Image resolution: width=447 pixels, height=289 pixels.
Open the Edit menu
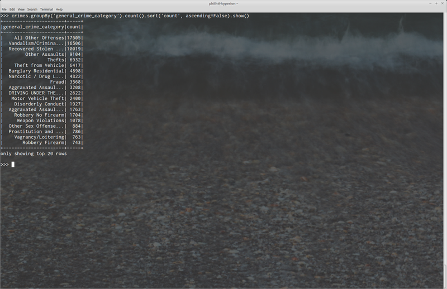click(12, 9)
